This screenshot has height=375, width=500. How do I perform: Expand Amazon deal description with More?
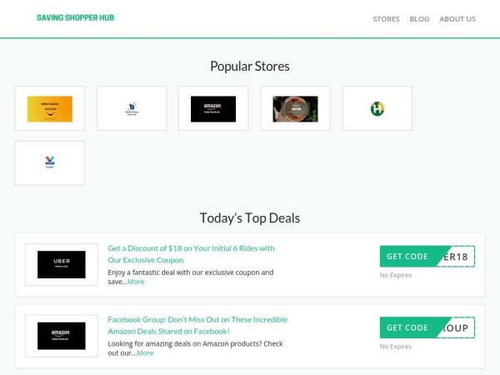coord(145,352)
